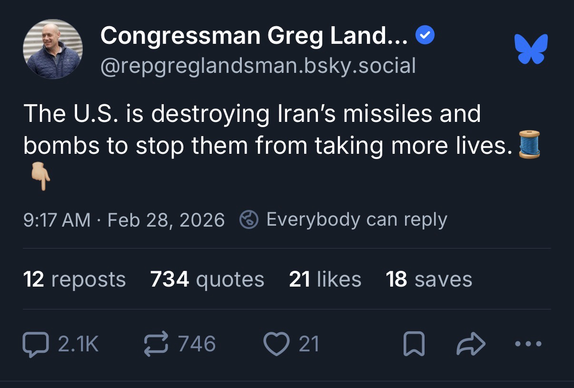Click the share arrow icon
This screenshot has height=388, width=574.
(x=471, y=344)
